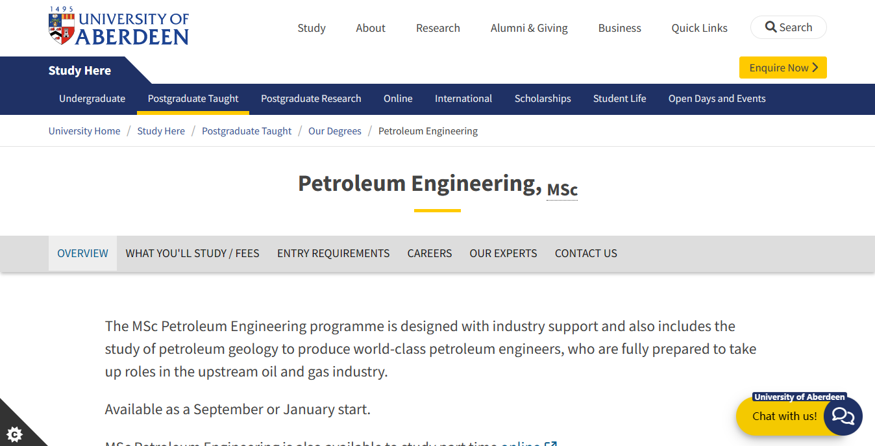Viewport: 875px width, 446px height.
Task: Open the Contact Us tab
Action: 585,253
